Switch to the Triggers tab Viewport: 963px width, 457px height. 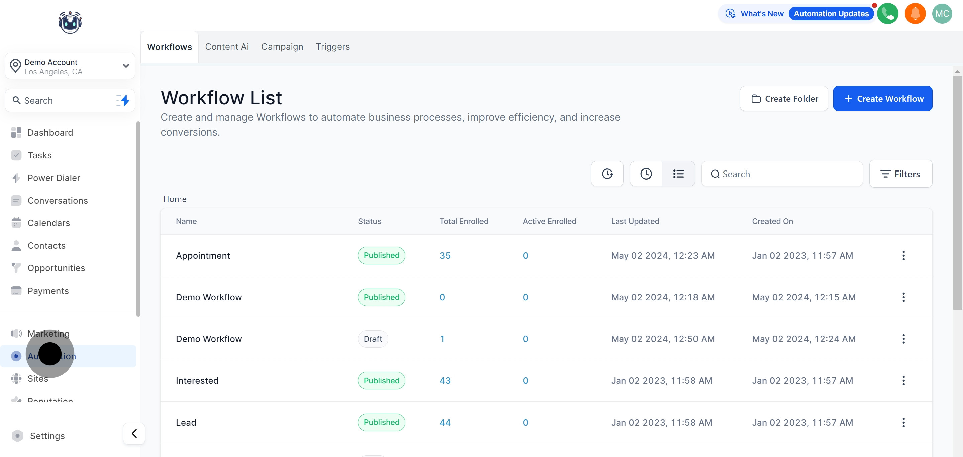(332, 47)
